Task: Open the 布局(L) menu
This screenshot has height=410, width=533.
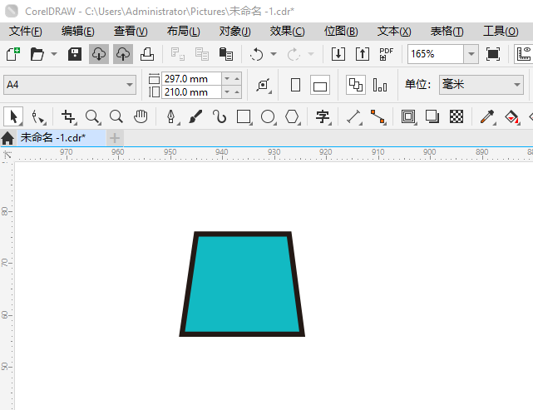Action: tap(183, 32)
